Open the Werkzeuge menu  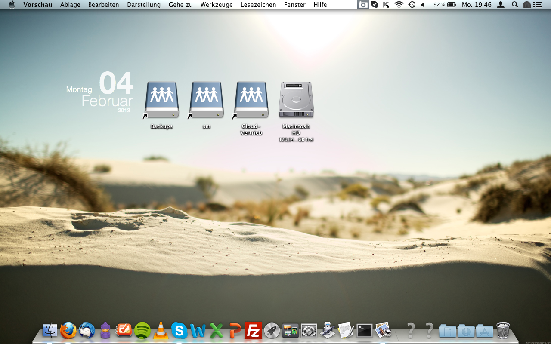217,5
